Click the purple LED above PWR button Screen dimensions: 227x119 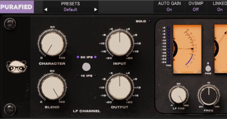208,63
